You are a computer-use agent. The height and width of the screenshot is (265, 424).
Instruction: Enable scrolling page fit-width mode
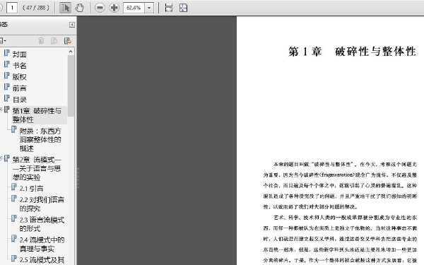[169, 8]
